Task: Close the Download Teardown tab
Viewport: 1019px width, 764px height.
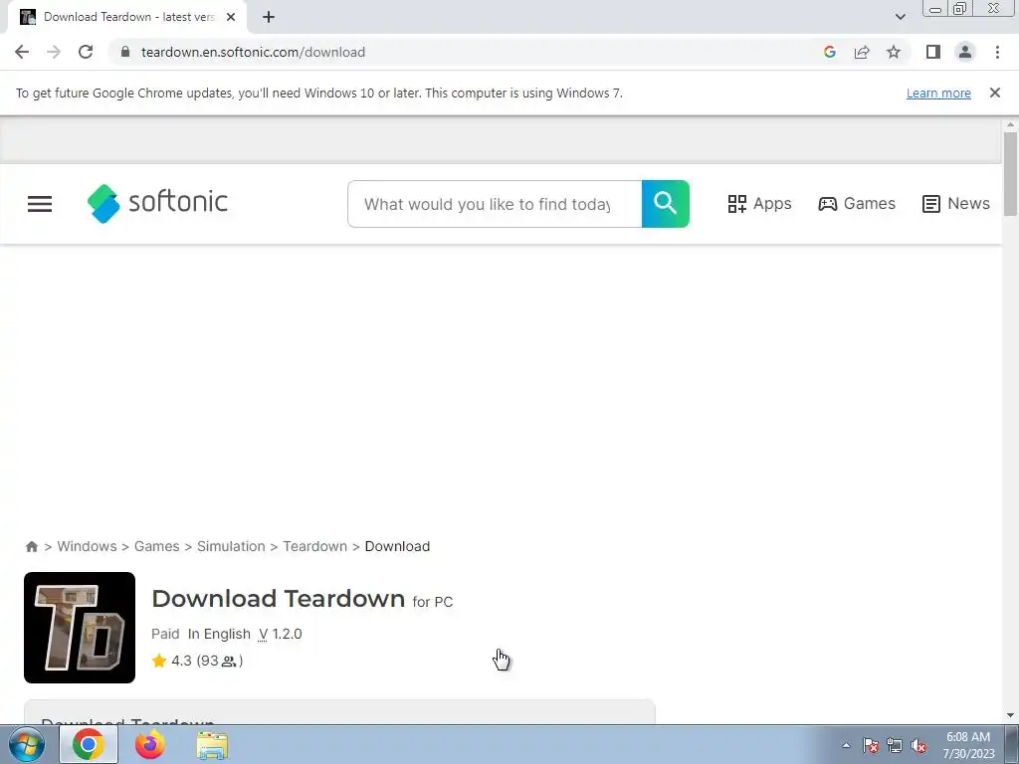Action: [231, 18]
